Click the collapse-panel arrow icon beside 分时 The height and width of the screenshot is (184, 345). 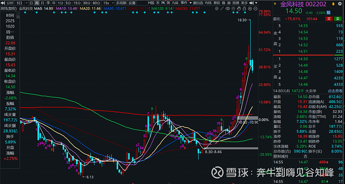3,3
